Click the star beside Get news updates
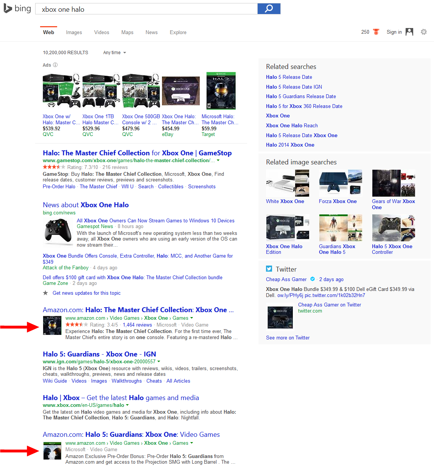Viewport: 434px width, 469px height. pyautogui.click(x=45, y=293)
